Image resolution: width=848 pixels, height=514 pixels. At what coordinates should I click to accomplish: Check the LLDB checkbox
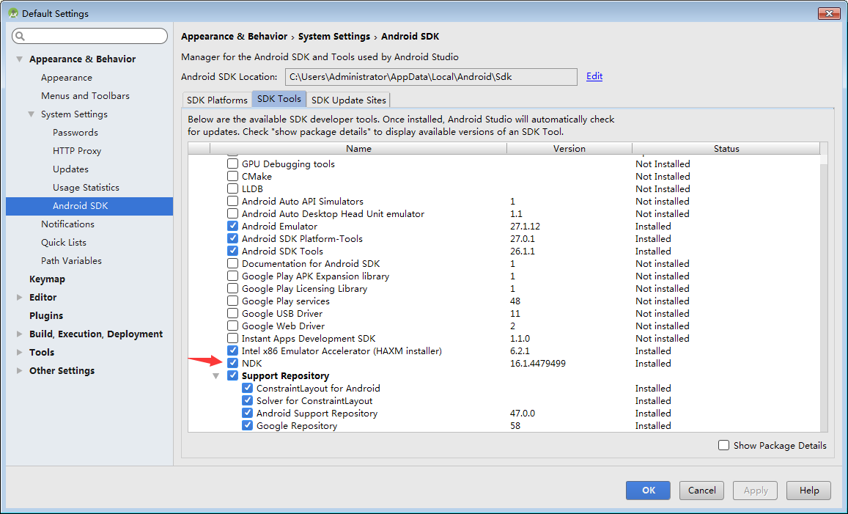(232, 188)
